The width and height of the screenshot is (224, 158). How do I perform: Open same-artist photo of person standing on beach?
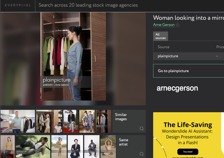59,147
